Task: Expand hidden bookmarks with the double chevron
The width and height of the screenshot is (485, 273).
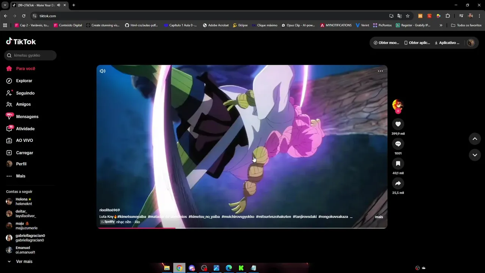Action: pyautogui.click(x=441, y=25)
